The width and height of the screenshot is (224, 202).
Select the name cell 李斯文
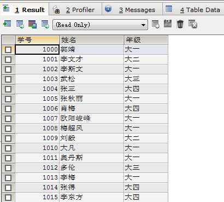(x=92, y=70)
